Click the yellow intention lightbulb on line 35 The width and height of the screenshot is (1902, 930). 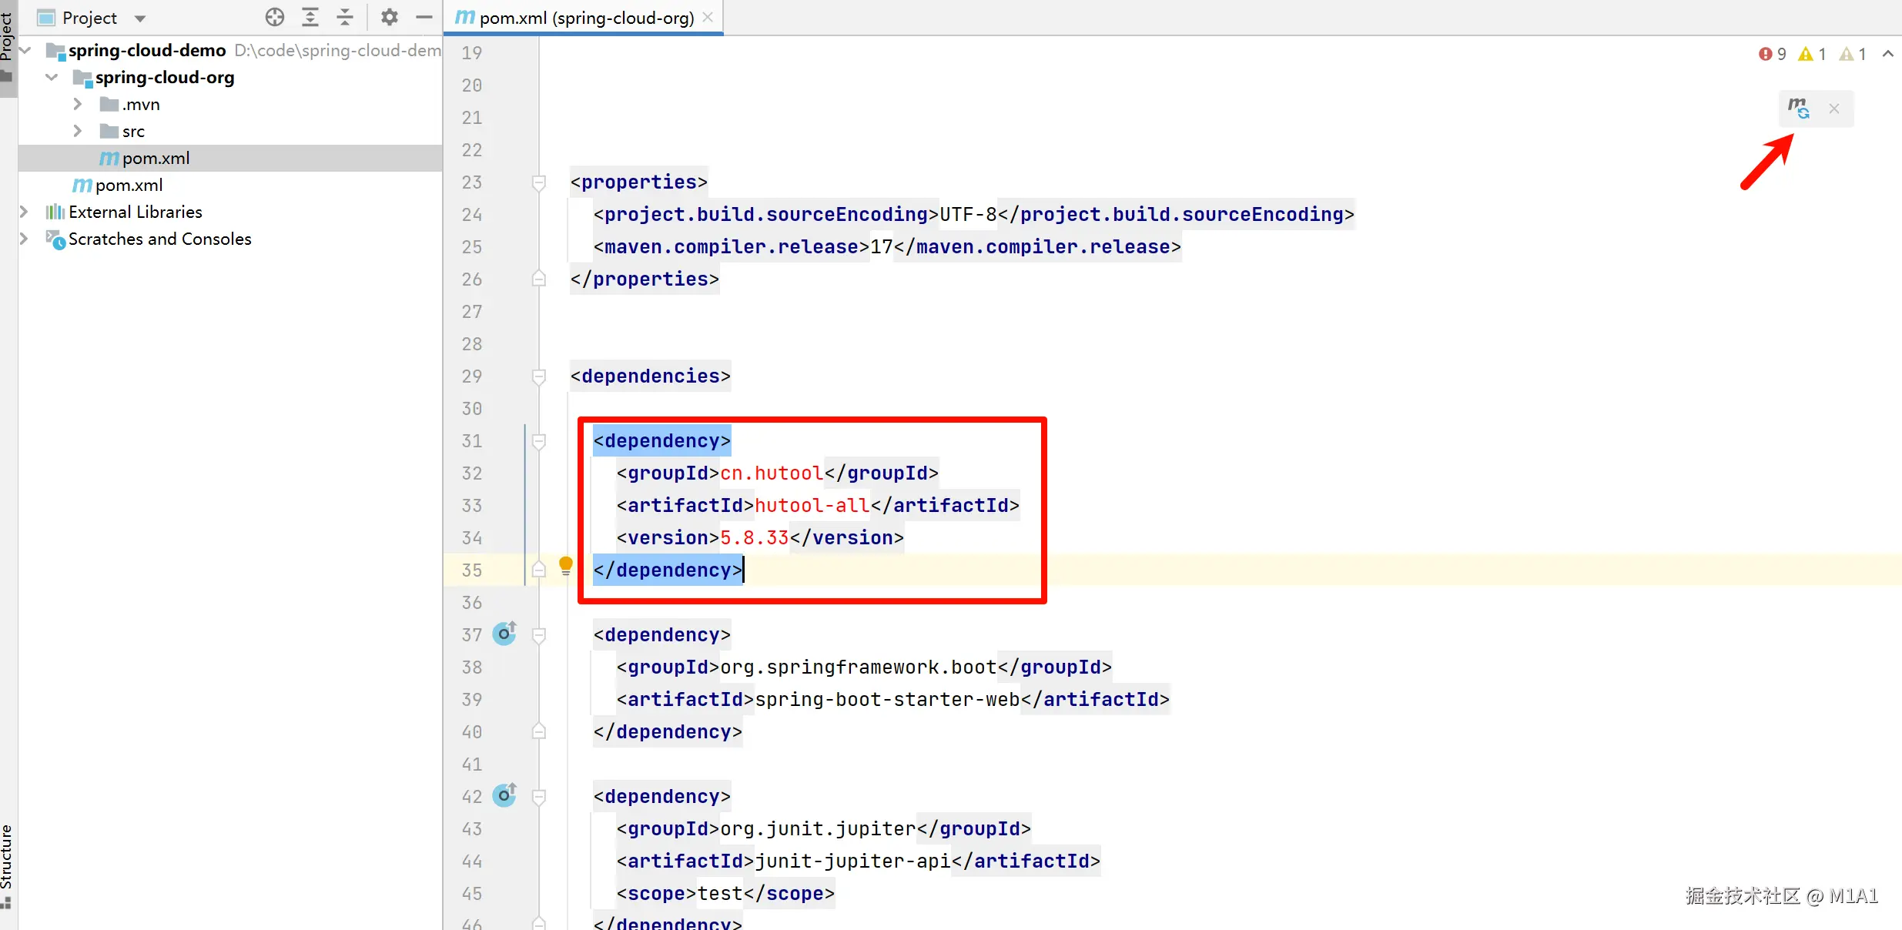[566, 567]
